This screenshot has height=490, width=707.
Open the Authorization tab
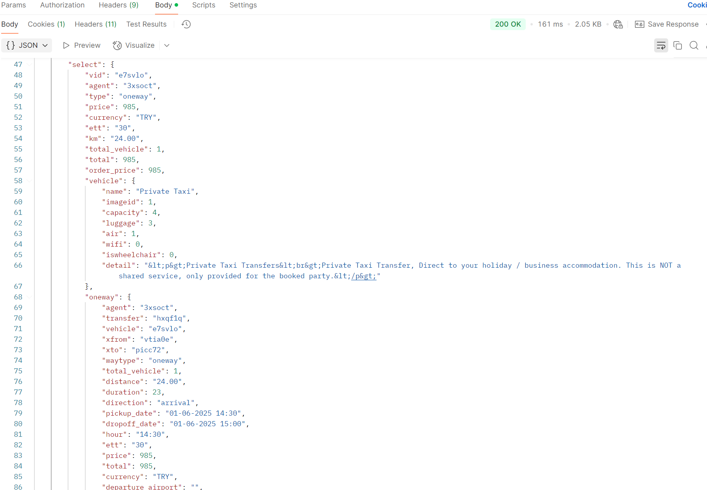pyautogui.click(x=62, y=5)
